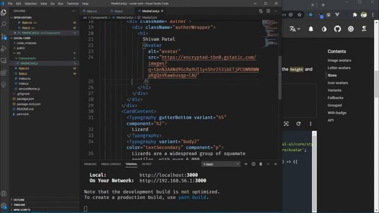Maximize the terminal panel size
Image resolution: width=379 pixels, height=213 pixels.
[268, 164]
